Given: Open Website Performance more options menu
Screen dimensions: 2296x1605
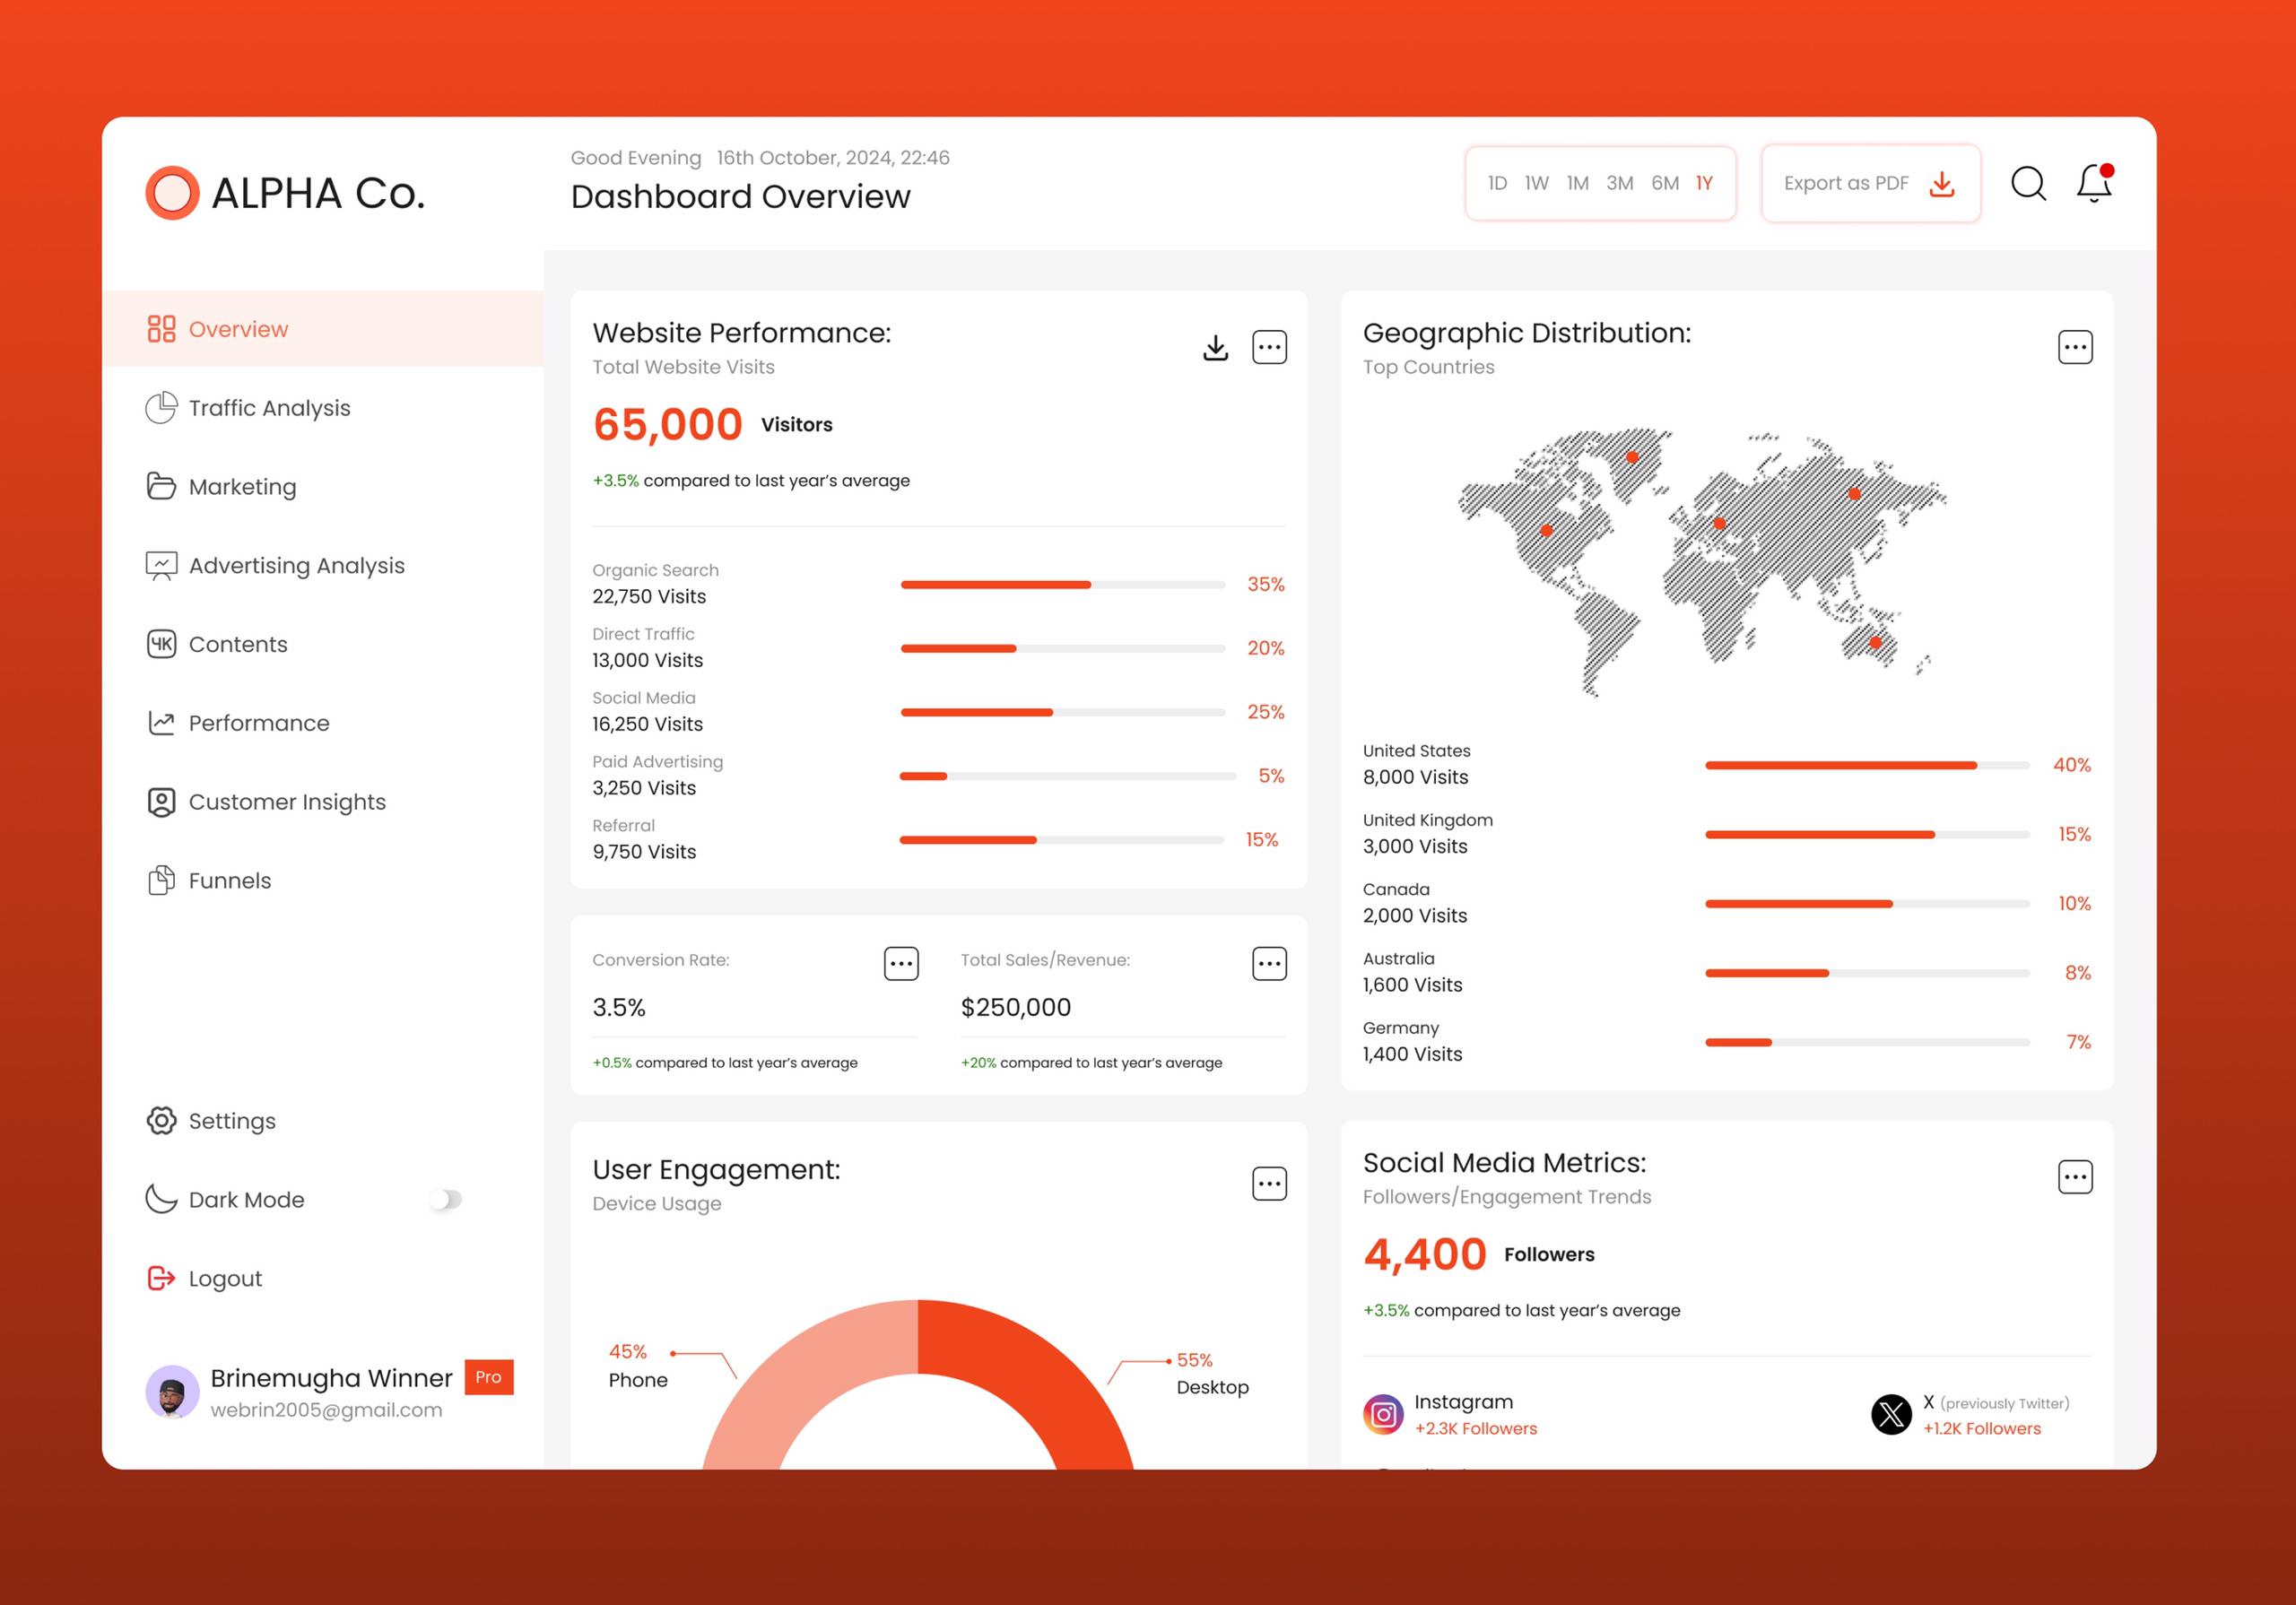Looking at the screenshot, I should click(1269, 347).
